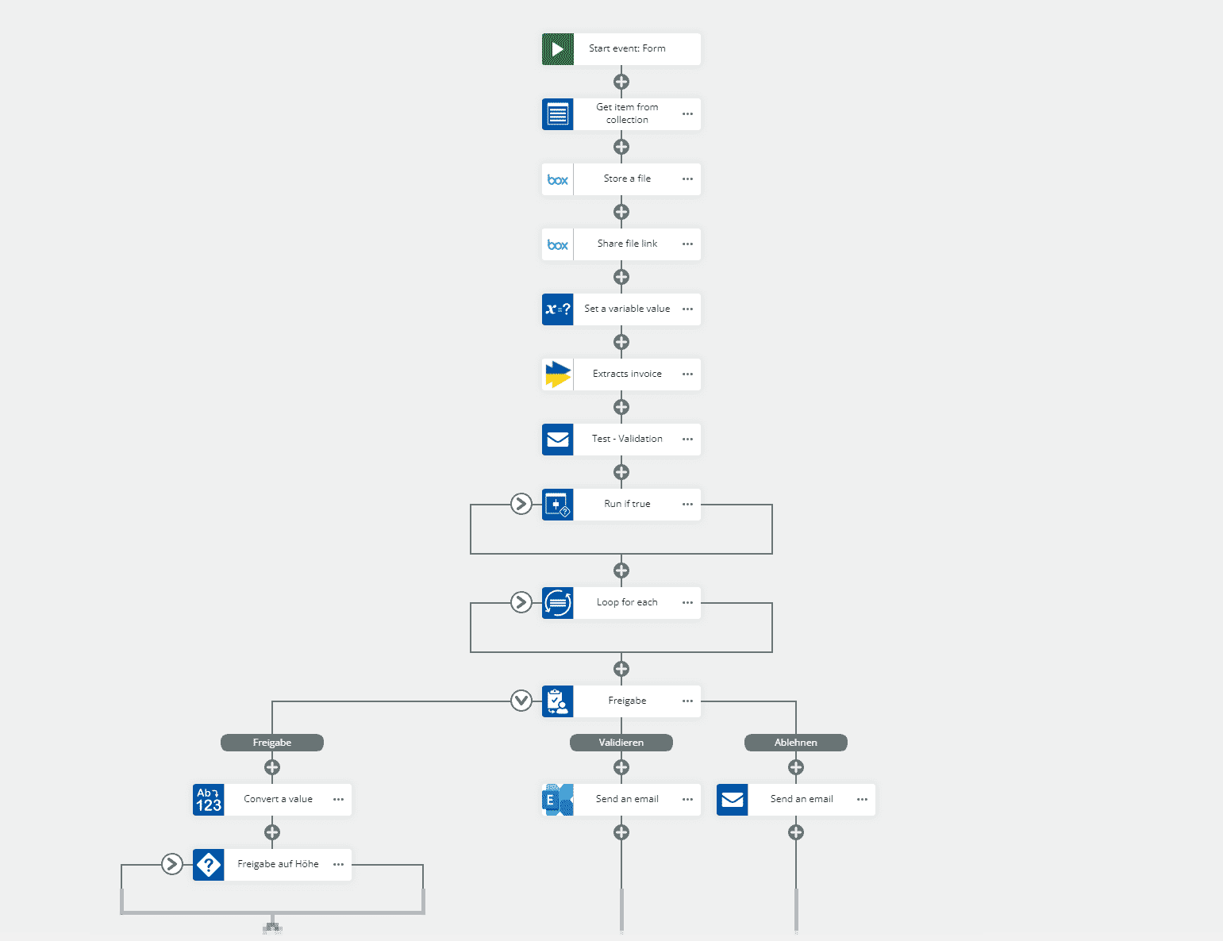1223x941 pixels.
Task: Add action under Freigabe branch label
Action: click(272, 767)
